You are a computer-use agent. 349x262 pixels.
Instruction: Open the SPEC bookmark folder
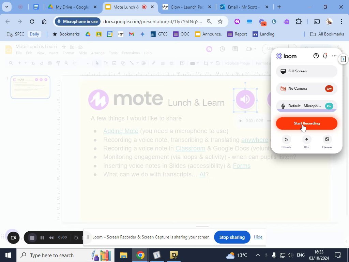pyautogui.click(x=15, y=34)
